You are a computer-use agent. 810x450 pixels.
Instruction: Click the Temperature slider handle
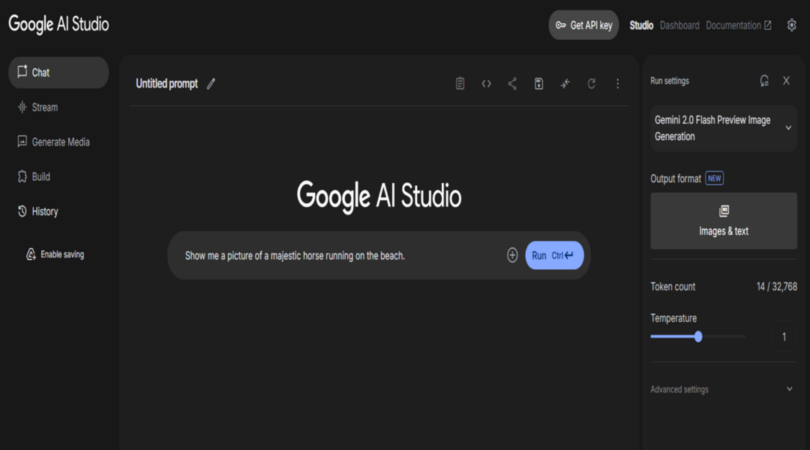click(x=698, y=337)
